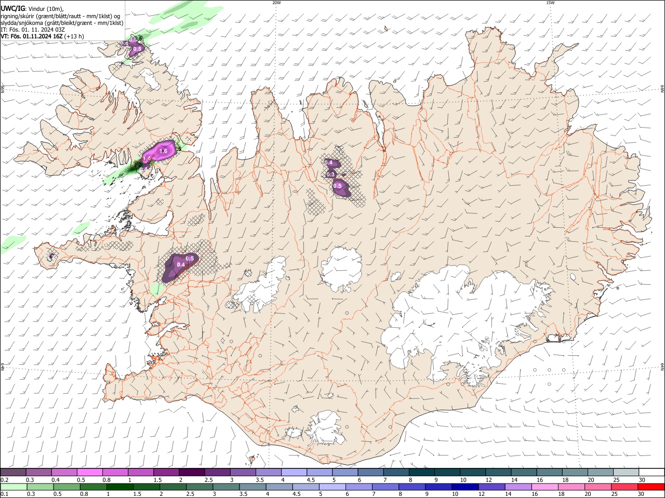
Task: Click the lower scale swatch between 25 and 30
Action: (x=625, y=487)
